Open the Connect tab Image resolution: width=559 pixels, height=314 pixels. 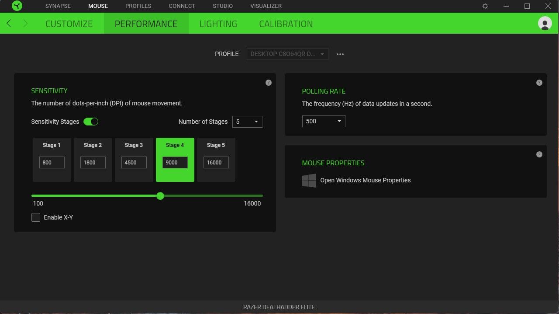[182, 6]
